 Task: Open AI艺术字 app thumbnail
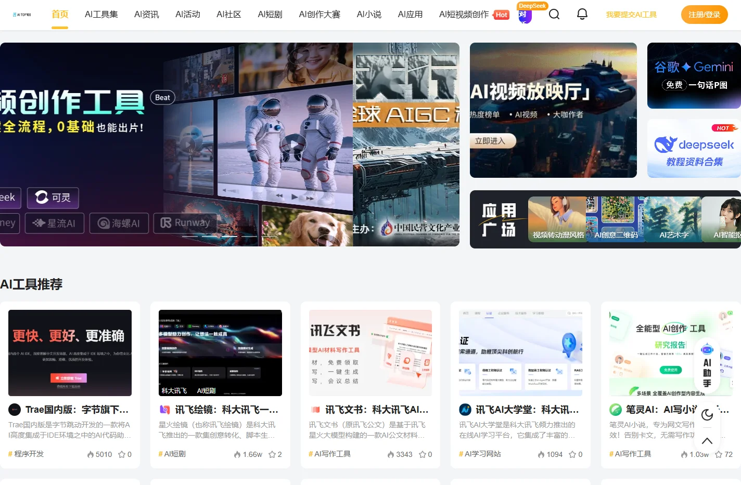click(673, 219)
